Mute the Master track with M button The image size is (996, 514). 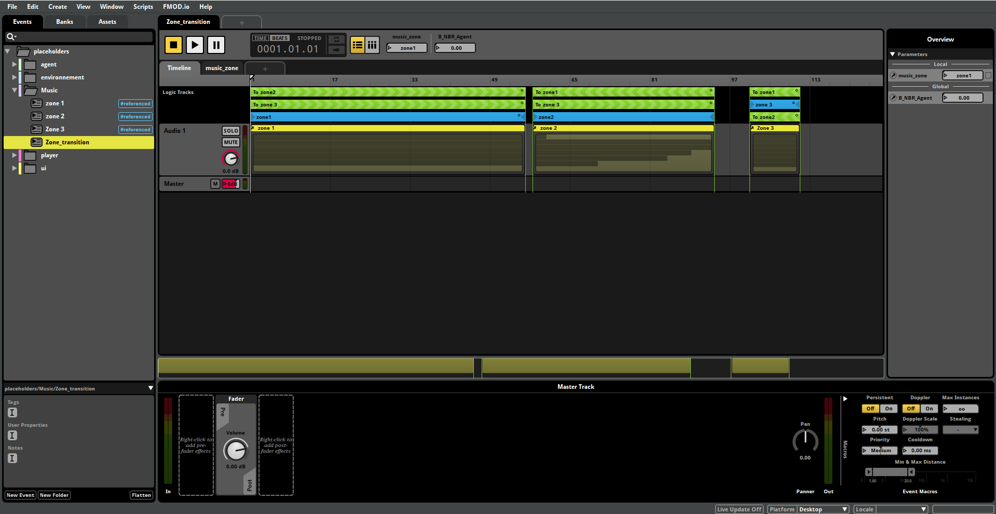tap(215, 184)
